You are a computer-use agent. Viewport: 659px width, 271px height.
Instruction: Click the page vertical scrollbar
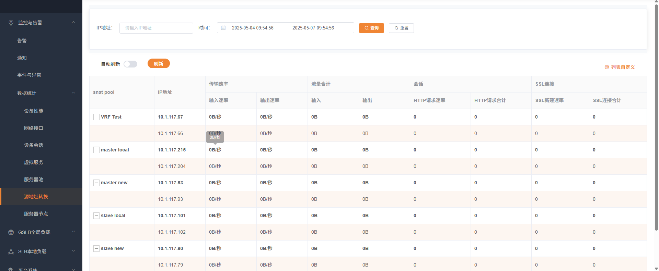coord(656,116)
